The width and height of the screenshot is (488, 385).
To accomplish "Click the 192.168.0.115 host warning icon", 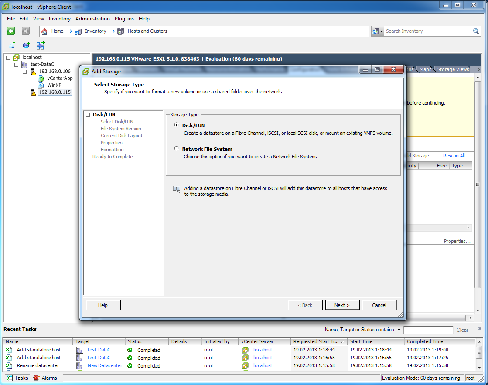I will tap(33, 92).
